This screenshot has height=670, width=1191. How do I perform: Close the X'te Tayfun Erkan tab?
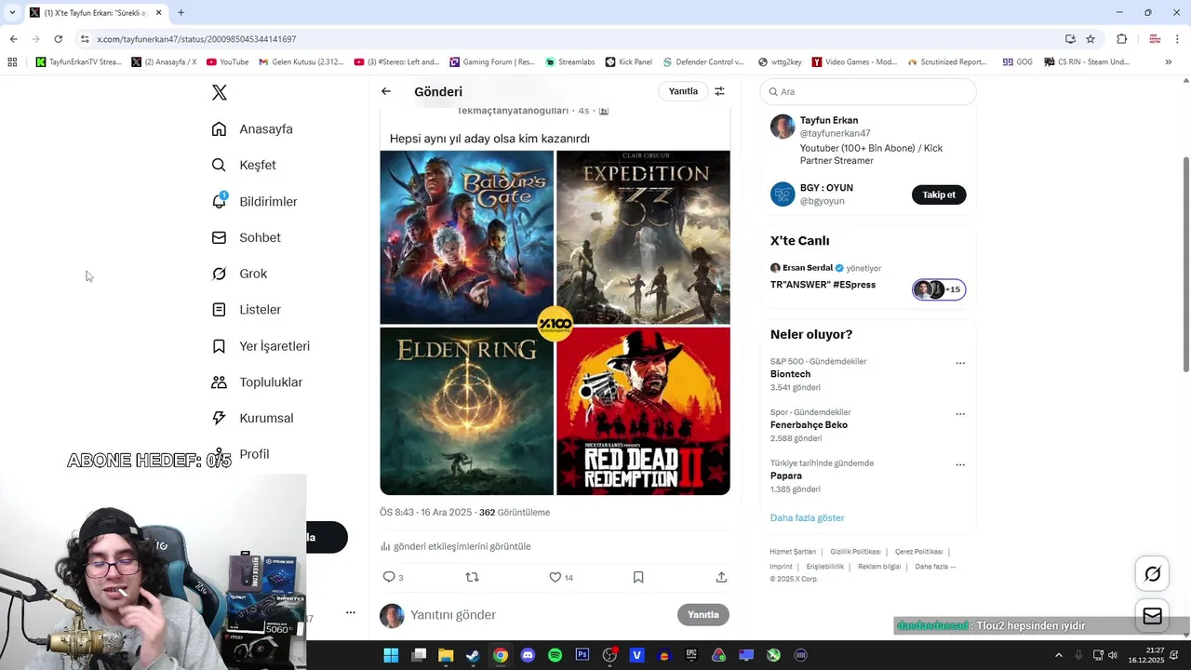(158, 12)
